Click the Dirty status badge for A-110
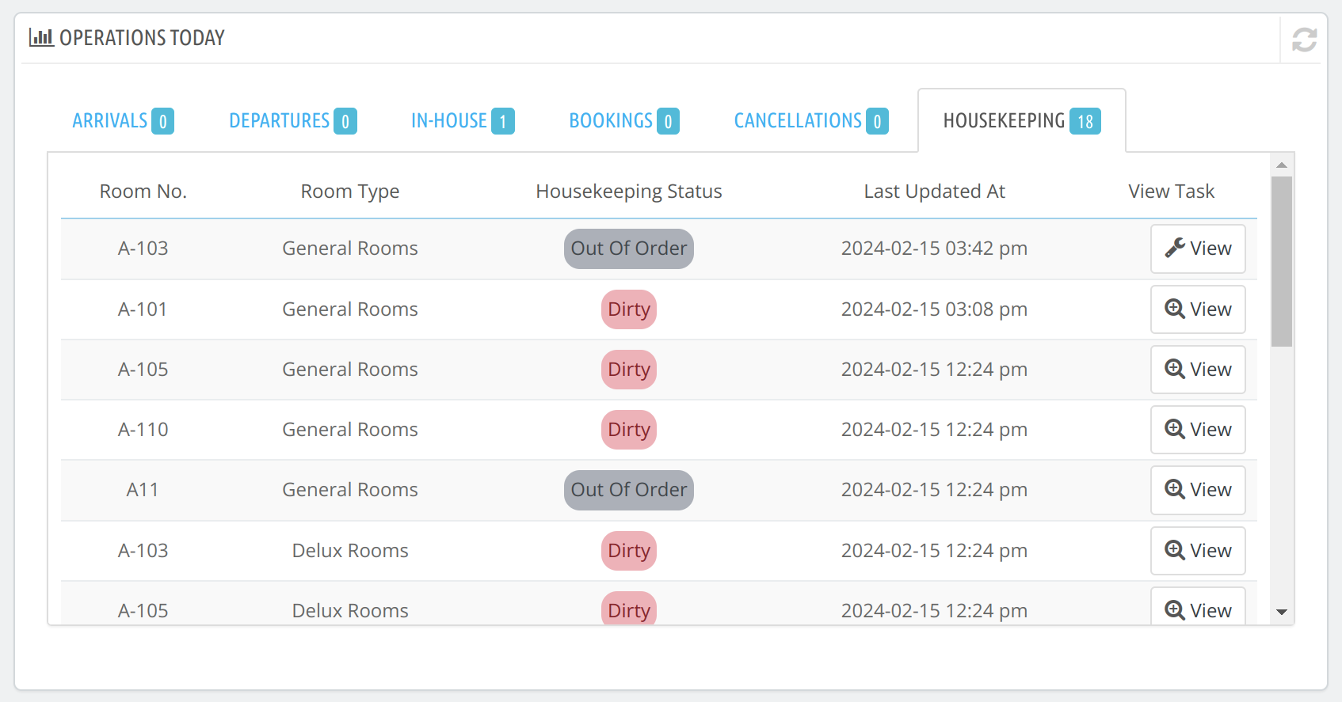The image size is (1342, 702). [x=629, y=430]
